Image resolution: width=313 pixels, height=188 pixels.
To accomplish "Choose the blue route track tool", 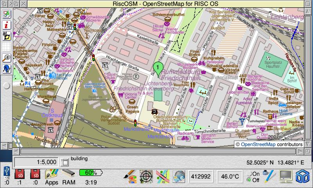I will pyautogui.click(x=6, y=69).
